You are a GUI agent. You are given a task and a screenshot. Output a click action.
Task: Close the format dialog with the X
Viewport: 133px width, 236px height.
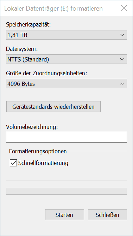click(124, 8)
